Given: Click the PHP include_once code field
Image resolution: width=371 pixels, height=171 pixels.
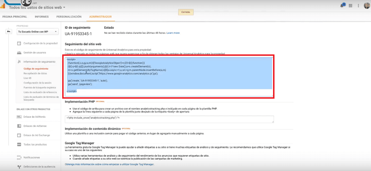Looking at the screenshot, I should pyautogui.click(x=169, y=119).
